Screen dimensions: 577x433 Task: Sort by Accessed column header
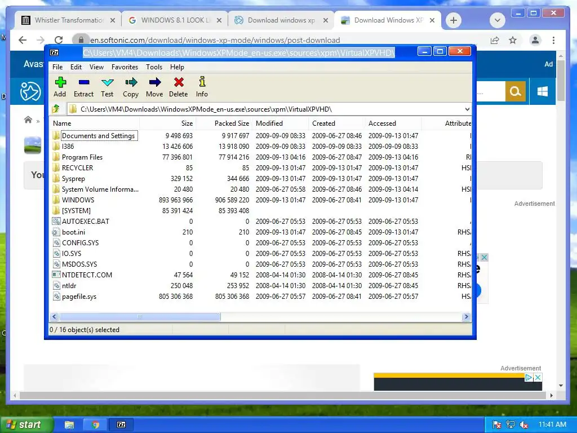click(x=393, y=123)
